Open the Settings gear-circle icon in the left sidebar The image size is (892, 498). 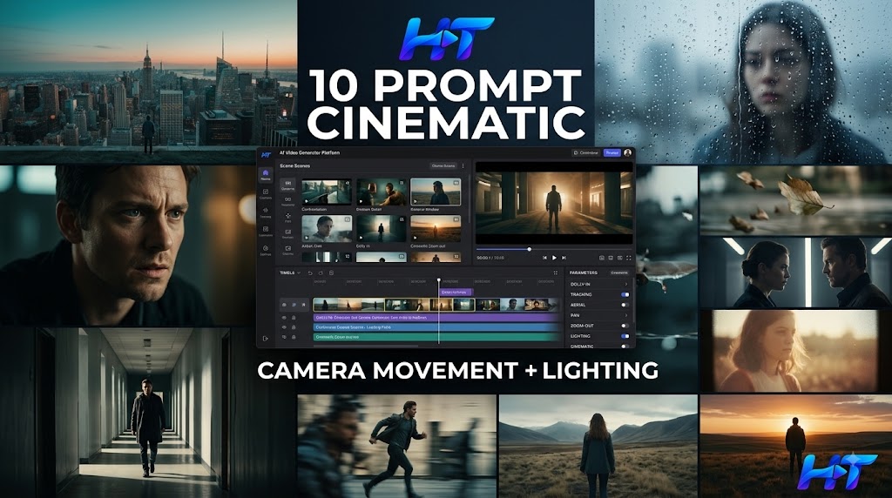click(265, 249)
